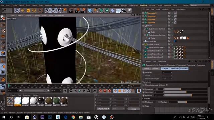Viewport: 214px width, 120px height.
Task: Open the Spline Pen tool
Action: pyautogui.click(x=96, y=10)
